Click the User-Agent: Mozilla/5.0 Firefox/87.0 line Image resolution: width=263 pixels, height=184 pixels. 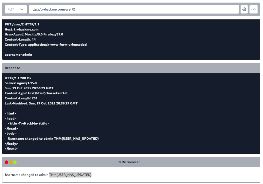point(34,34)
